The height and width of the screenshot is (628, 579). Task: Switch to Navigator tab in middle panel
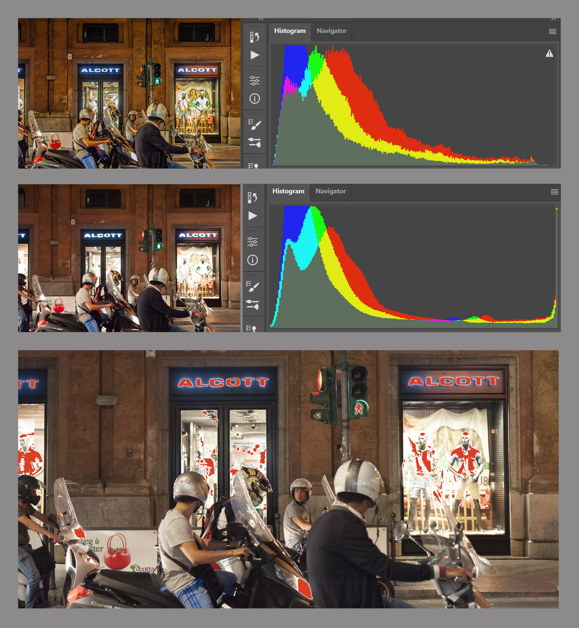point(331,191)
